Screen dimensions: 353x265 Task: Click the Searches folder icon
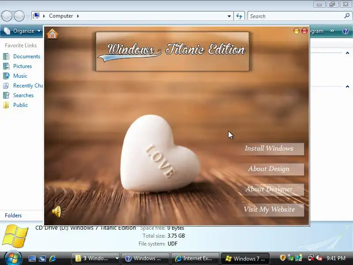pos(6,95)
